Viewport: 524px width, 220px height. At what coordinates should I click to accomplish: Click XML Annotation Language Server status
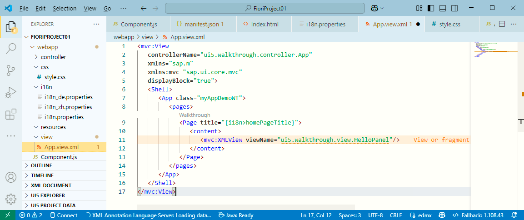pos(148,215)
